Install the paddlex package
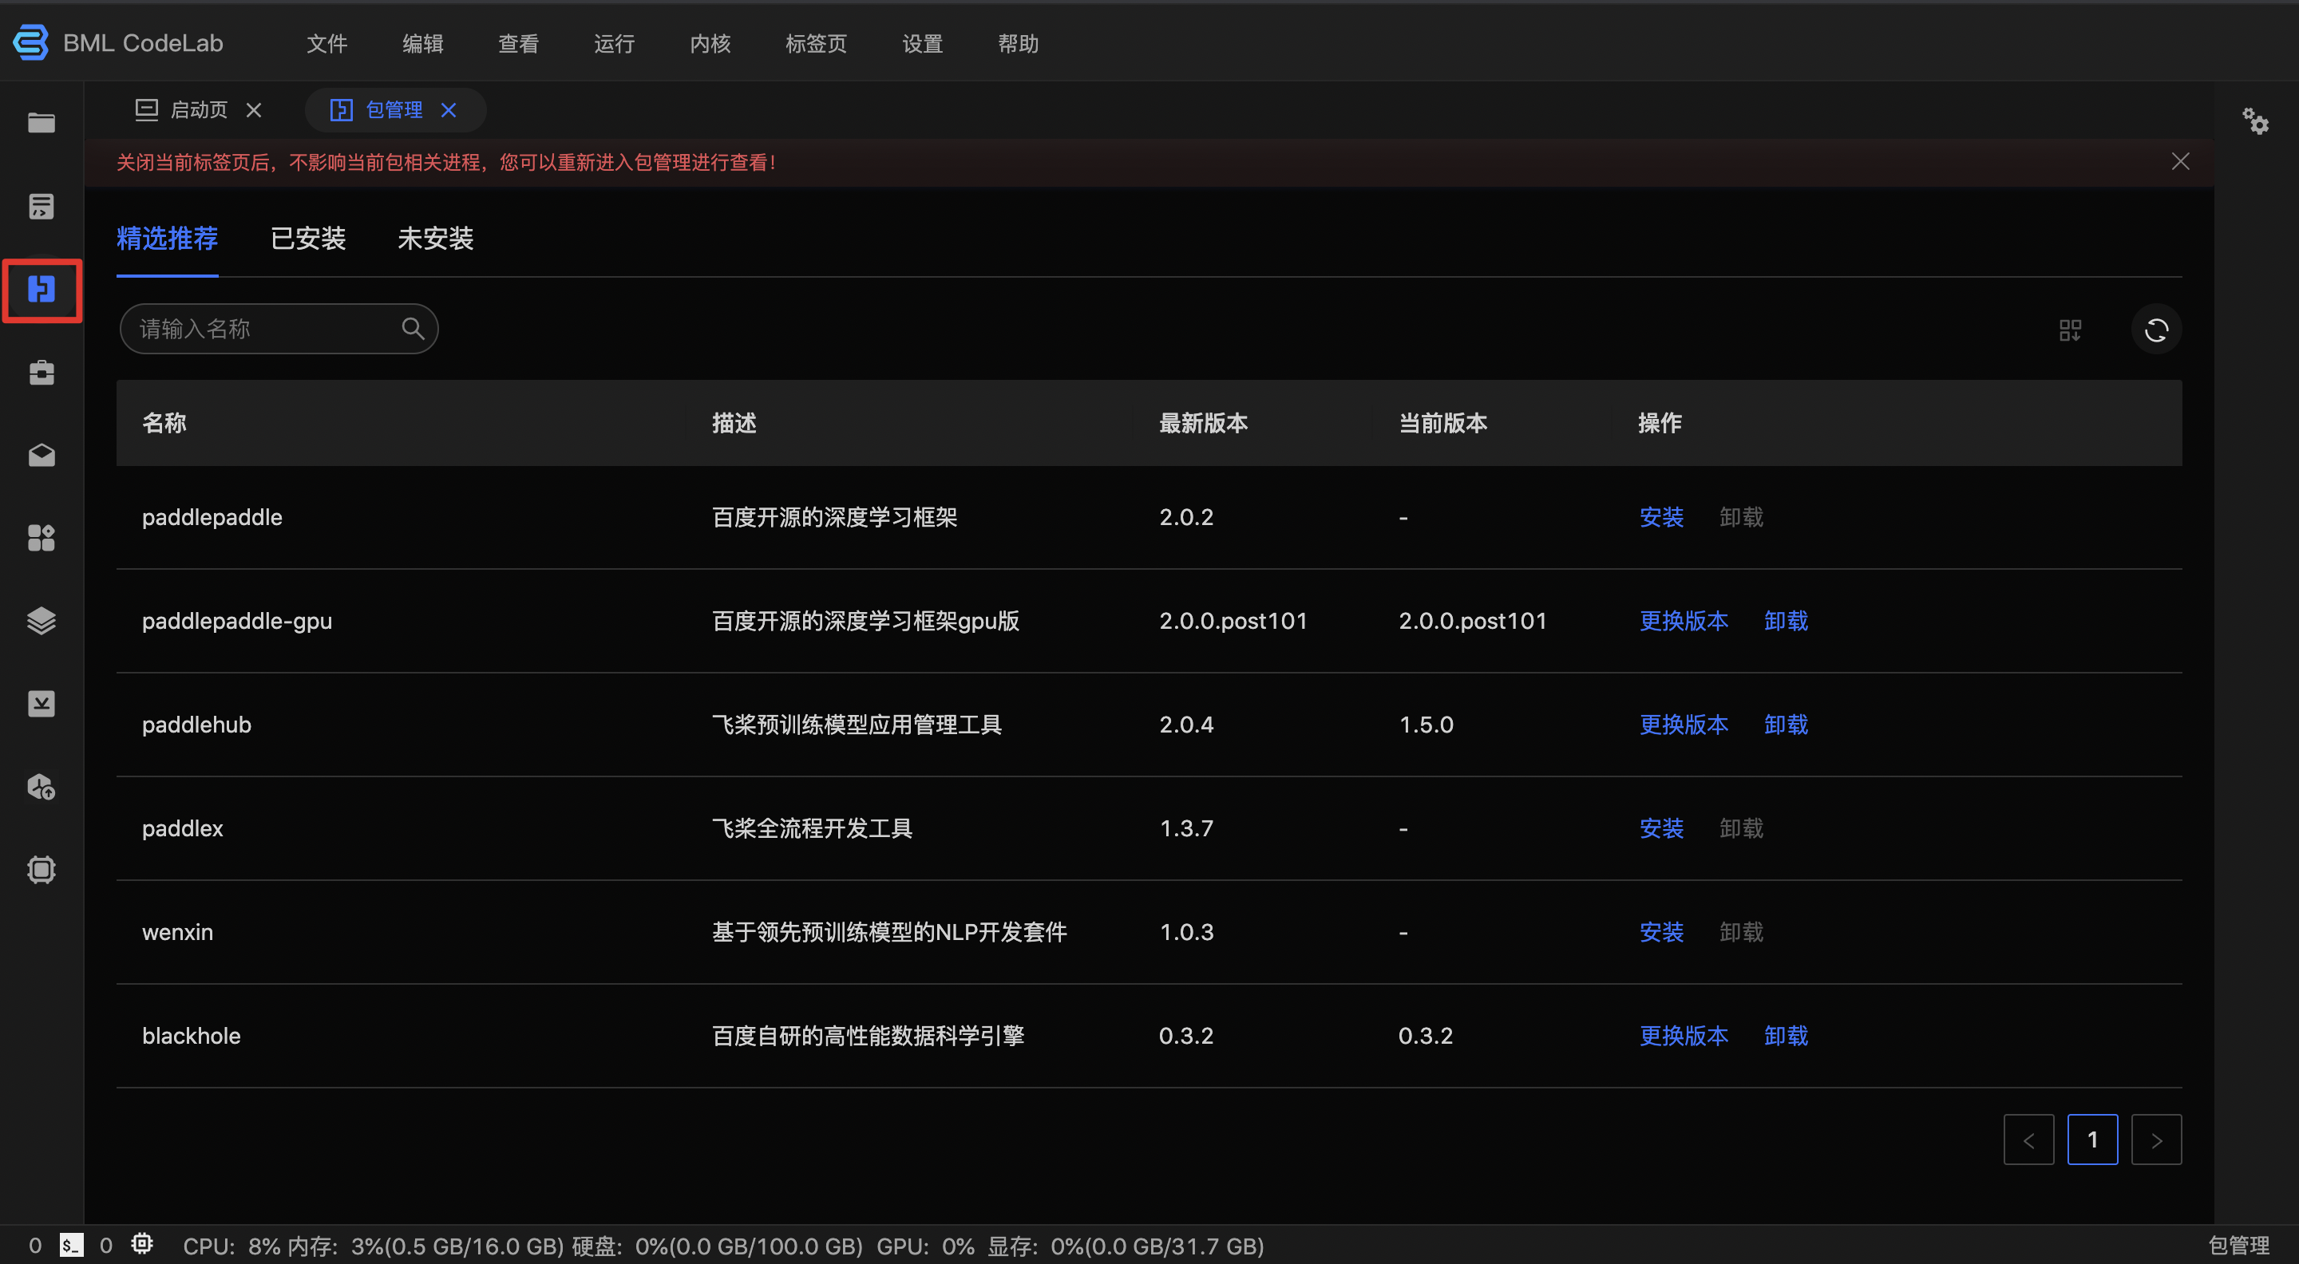 1661,828
